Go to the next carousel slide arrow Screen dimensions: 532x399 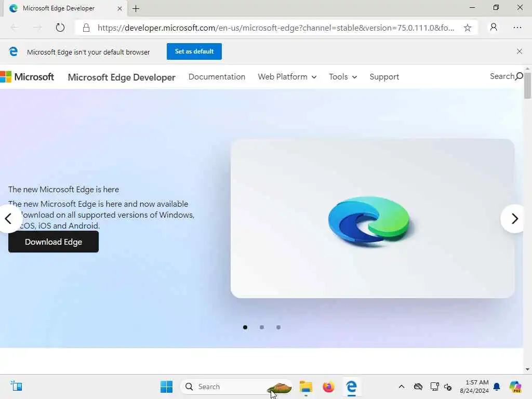point(514,219)
